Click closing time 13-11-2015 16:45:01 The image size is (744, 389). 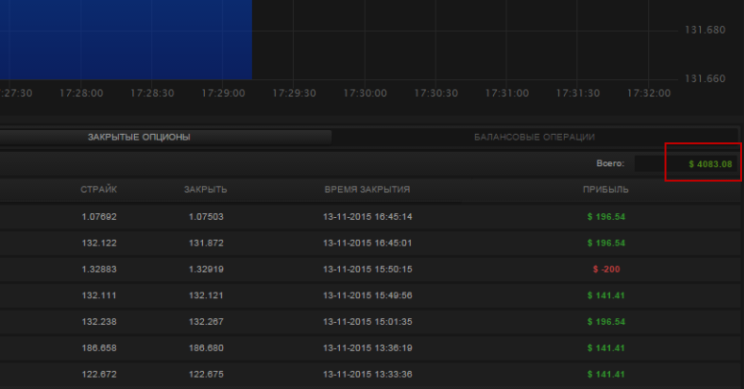368,243
